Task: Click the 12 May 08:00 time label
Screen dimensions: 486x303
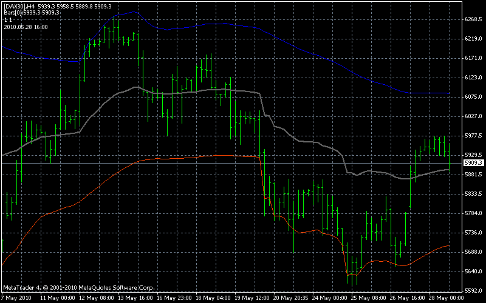Action: click(x=97, y=298)
